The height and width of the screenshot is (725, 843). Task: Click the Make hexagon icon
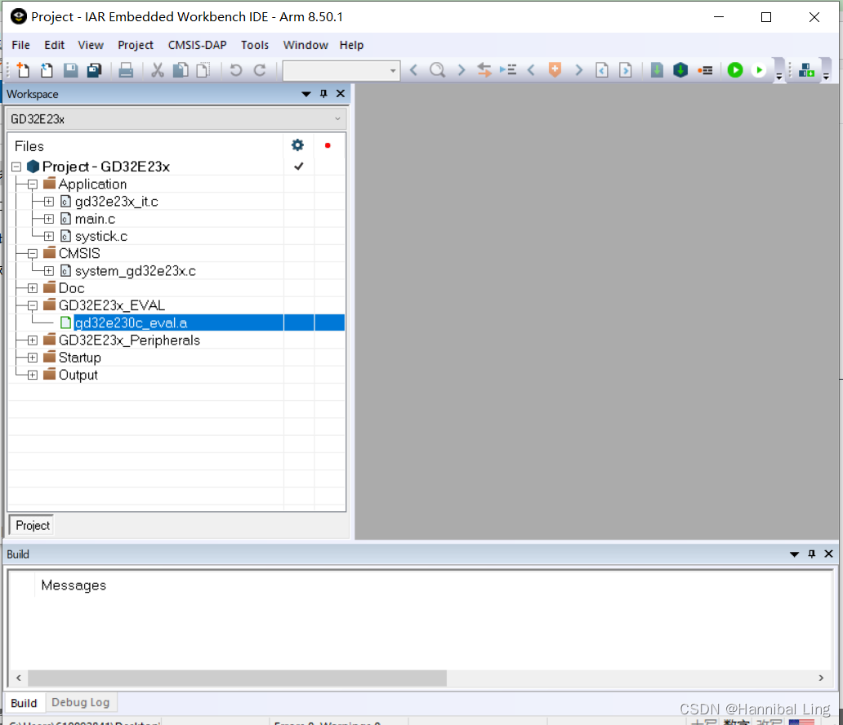point(680,70)
